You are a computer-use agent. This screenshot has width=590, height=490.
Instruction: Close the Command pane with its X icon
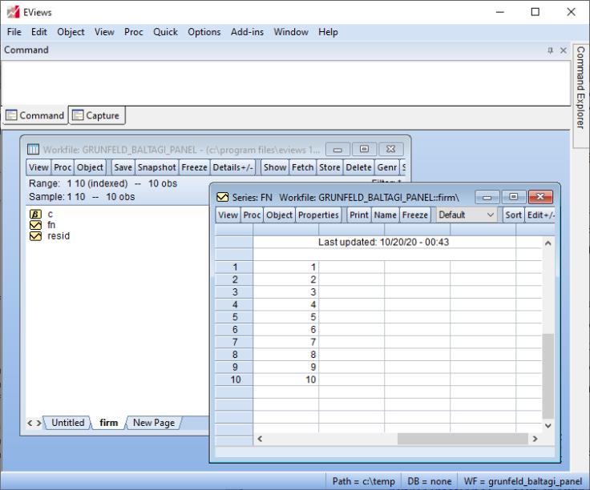tap(563, 50)
